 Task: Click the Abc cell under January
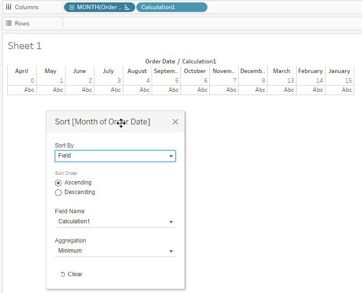347,90
